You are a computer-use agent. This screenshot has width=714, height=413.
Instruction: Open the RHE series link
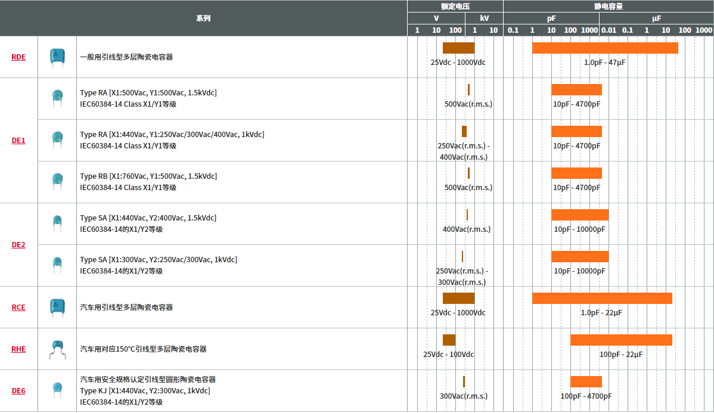point(18,349)
